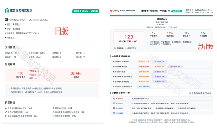
Task: Click the 重要错误 78种 tag in 页面布局与版式规范 row
Action: tap(144, 82)
